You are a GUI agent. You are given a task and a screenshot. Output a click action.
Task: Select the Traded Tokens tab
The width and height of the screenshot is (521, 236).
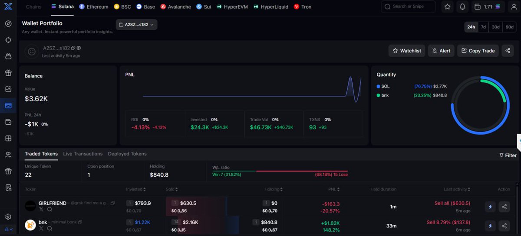pyautogui.click(x=41, y=154)
